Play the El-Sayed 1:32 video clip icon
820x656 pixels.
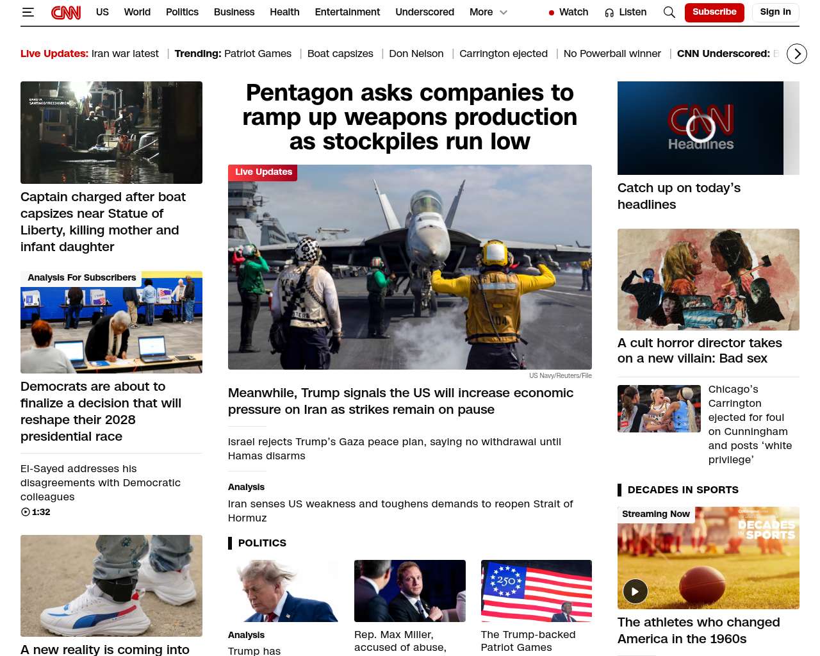pos(26,512)
